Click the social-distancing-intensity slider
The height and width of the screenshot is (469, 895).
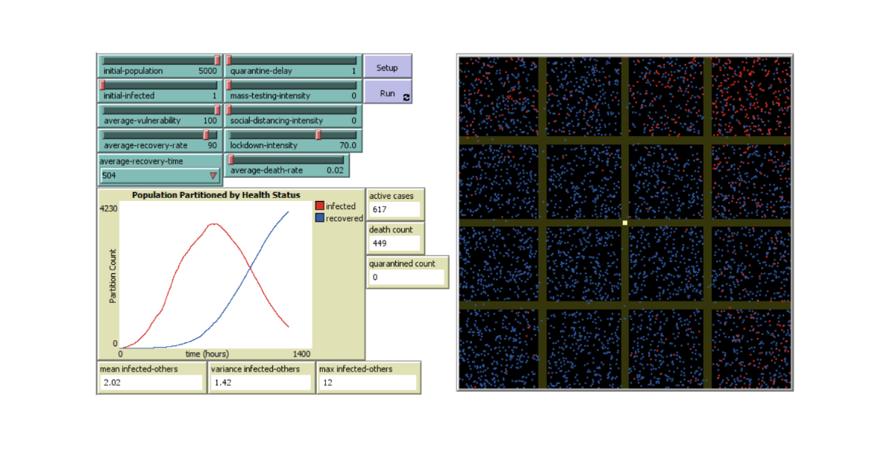229,110
